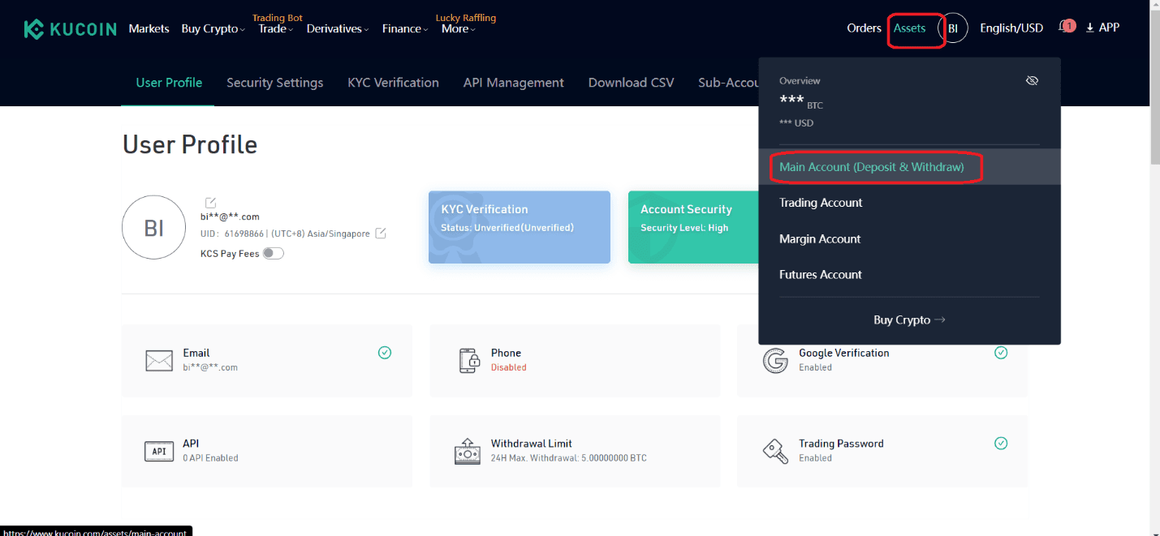Toggle balance visibility eye icon
This screenshot has width=1160, height=536.
click(1032, 80)
